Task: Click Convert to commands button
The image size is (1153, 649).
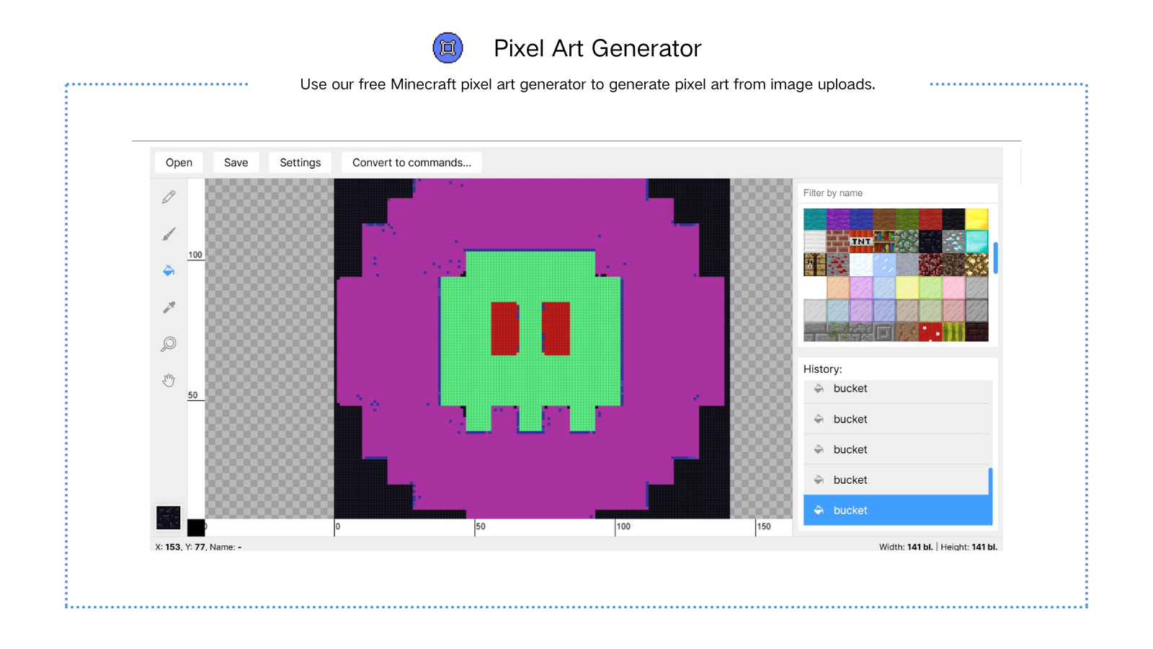Action: click(x=411, y=162)
